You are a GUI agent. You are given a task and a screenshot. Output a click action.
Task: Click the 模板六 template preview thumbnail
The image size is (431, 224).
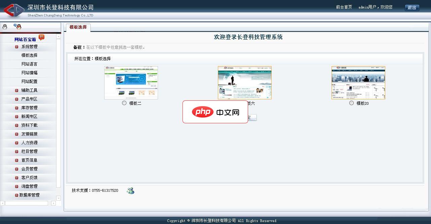tap(245, 83)
